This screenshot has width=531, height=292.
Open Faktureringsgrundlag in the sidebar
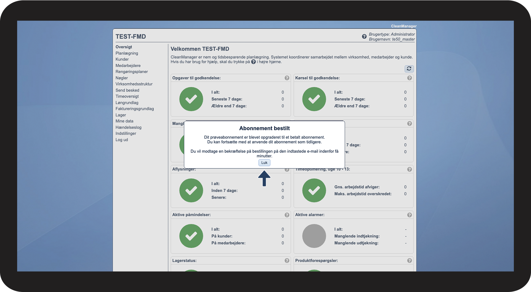tap(135, 109)
